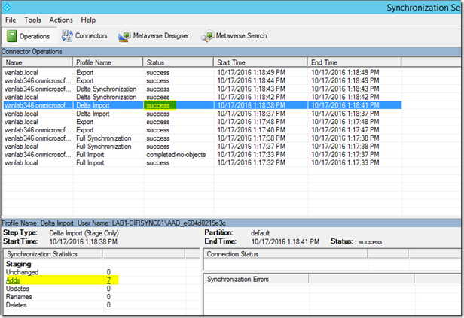Sort by the Name column header

(38, 62)
